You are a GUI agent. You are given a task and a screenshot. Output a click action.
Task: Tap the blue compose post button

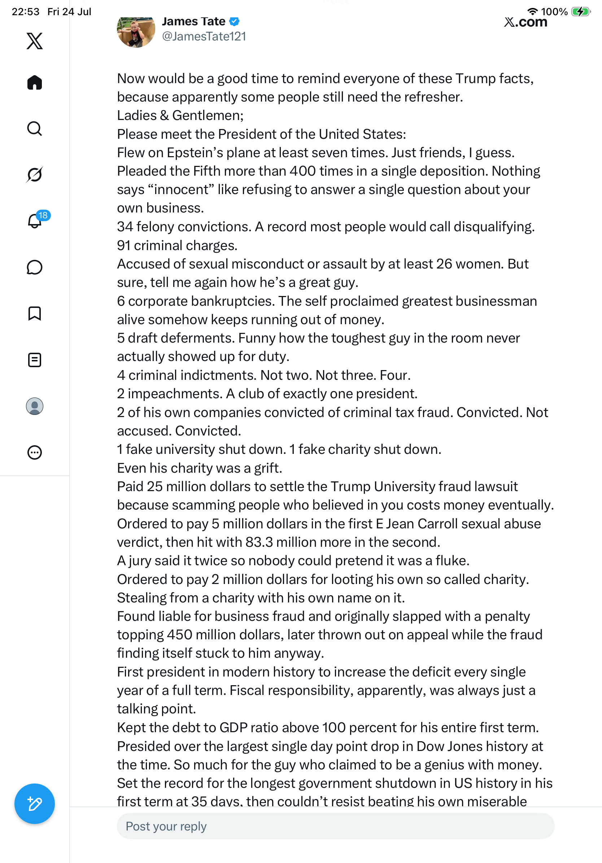pos(35,804)
